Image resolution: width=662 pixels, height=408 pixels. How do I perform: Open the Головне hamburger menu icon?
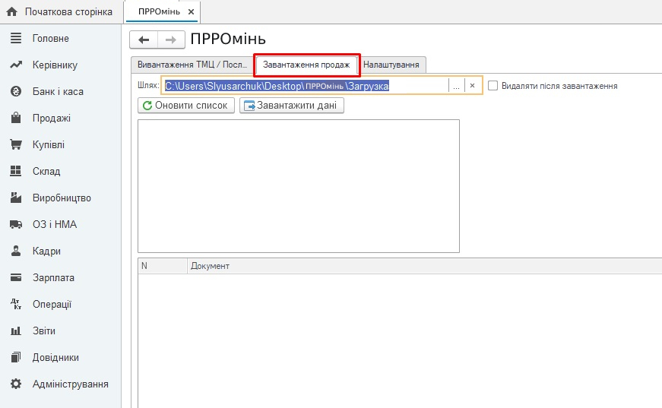point(15,39)
